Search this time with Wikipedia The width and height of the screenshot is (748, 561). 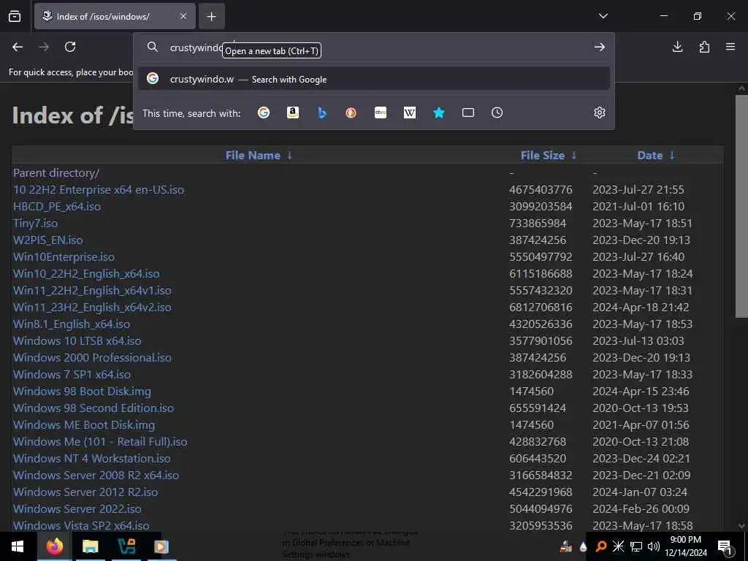click(x=410, y=112)
